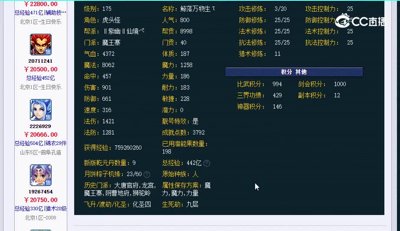Click the price ￥20500.00 listing
This screenshot has height=231, width=400.
(40, 69)
